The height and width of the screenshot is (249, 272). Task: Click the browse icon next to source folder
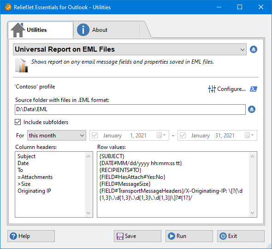252,109
